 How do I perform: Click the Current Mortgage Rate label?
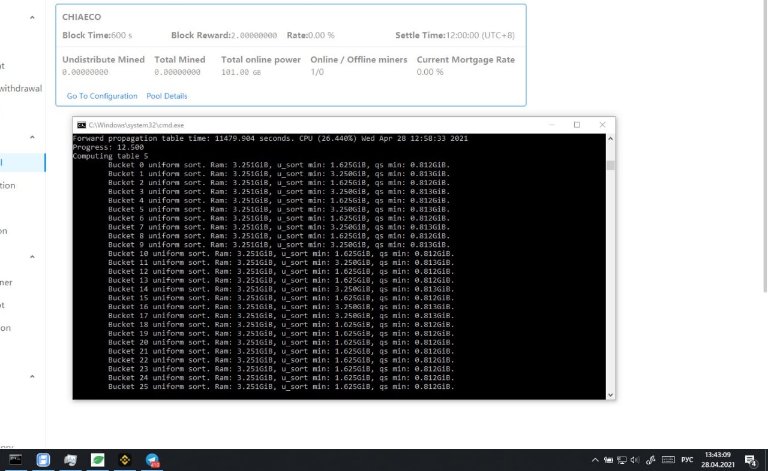coord(466,59)
